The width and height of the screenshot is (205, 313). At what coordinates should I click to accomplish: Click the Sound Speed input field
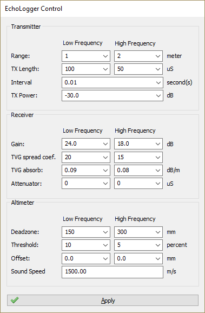[113, 272]
